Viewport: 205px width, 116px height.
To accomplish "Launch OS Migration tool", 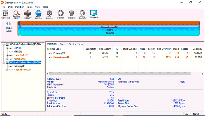I will (93, 14).
